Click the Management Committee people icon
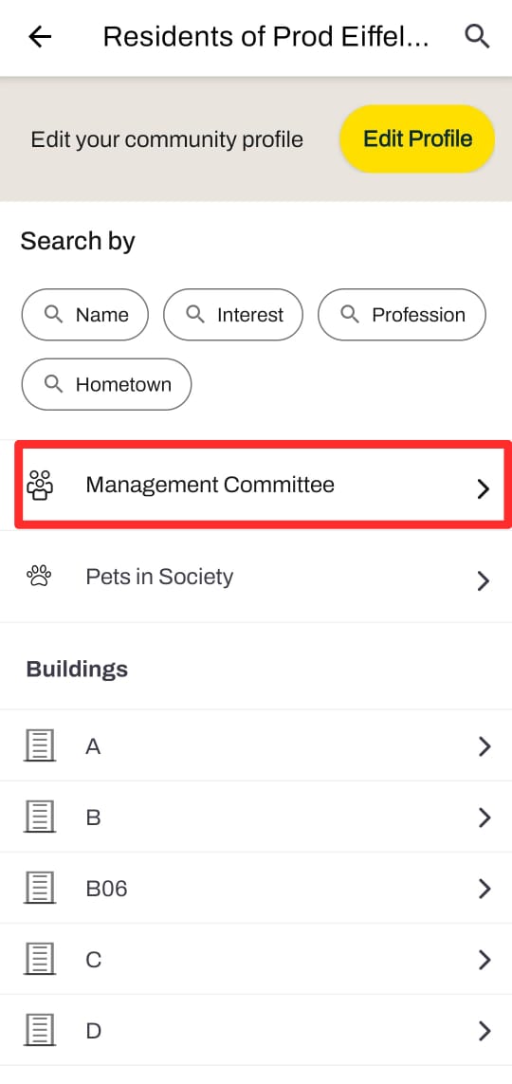512x1084 pixels. click(x=40, y=486)
